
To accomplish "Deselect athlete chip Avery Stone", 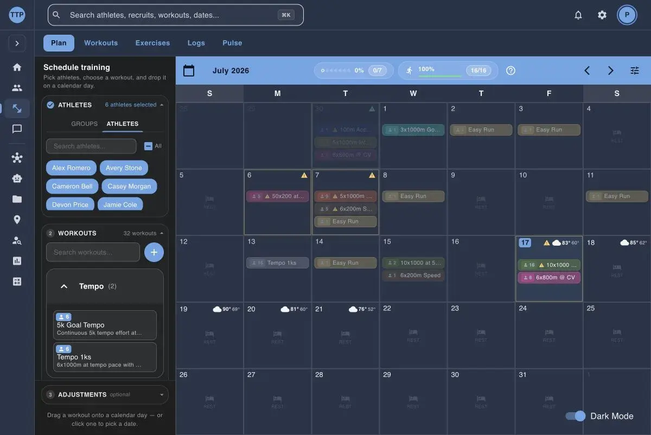I will pos(124,168).
